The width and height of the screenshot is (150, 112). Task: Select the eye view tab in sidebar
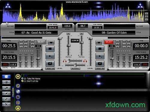click(x=6, y=82)
